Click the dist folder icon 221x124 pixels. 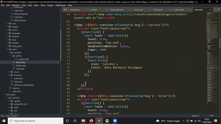12,111
